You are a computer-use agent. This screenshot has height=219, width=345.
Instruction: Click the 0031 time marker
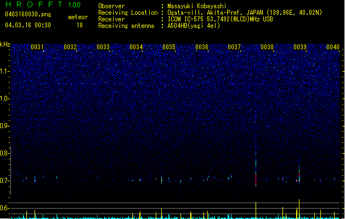pyautogui.click(x=37, y=47)
